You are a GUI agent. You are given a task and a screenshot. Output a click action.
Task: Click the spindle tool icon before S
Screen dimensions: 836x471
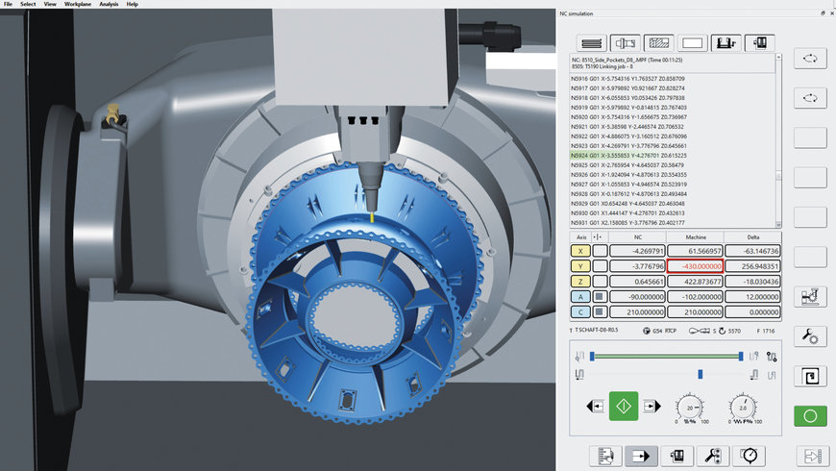[699, 331]
